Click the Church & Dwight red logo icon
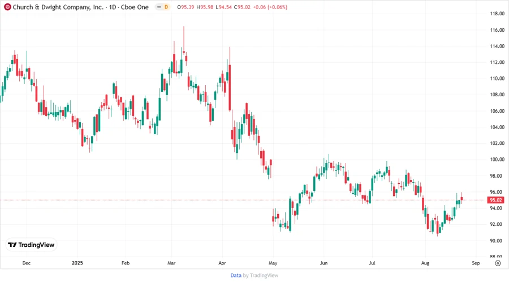Screen dimensions: 509x282 tap(7, 7)
